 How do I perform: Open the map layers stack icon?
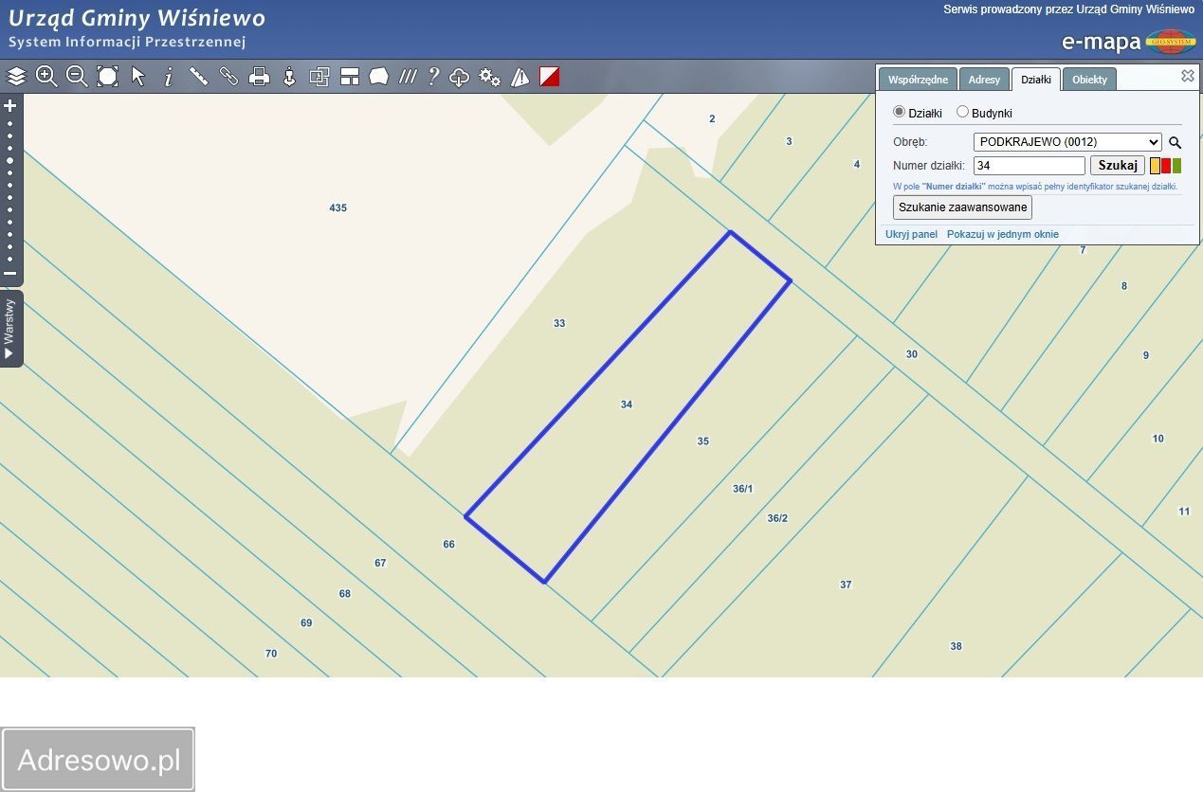(16, 77)
